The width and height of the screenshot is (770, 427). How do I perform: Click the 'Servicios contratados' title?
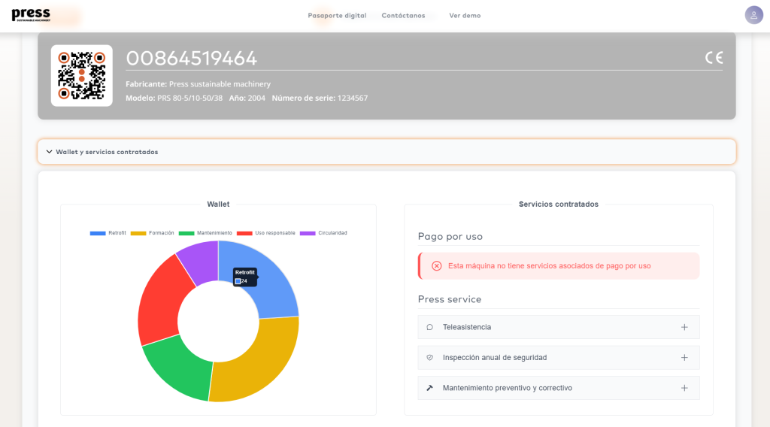(559, 204)
